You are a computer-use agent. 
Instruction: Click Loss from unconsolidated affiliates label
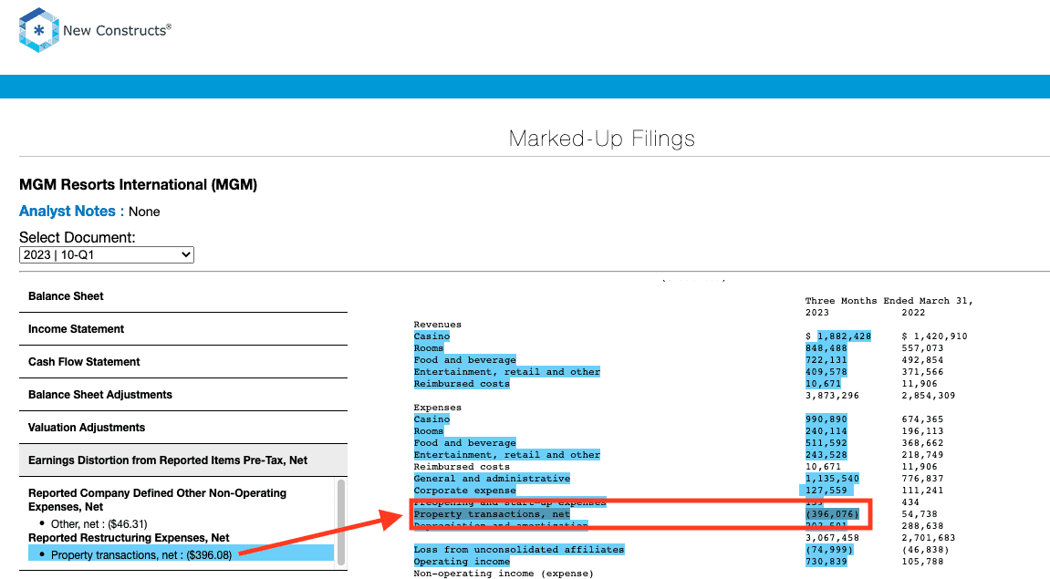pos(519,550)
